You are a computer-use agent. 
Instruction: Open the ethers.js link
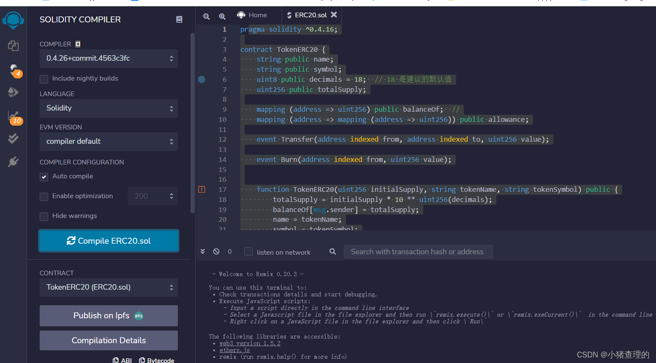pos(234,350)
